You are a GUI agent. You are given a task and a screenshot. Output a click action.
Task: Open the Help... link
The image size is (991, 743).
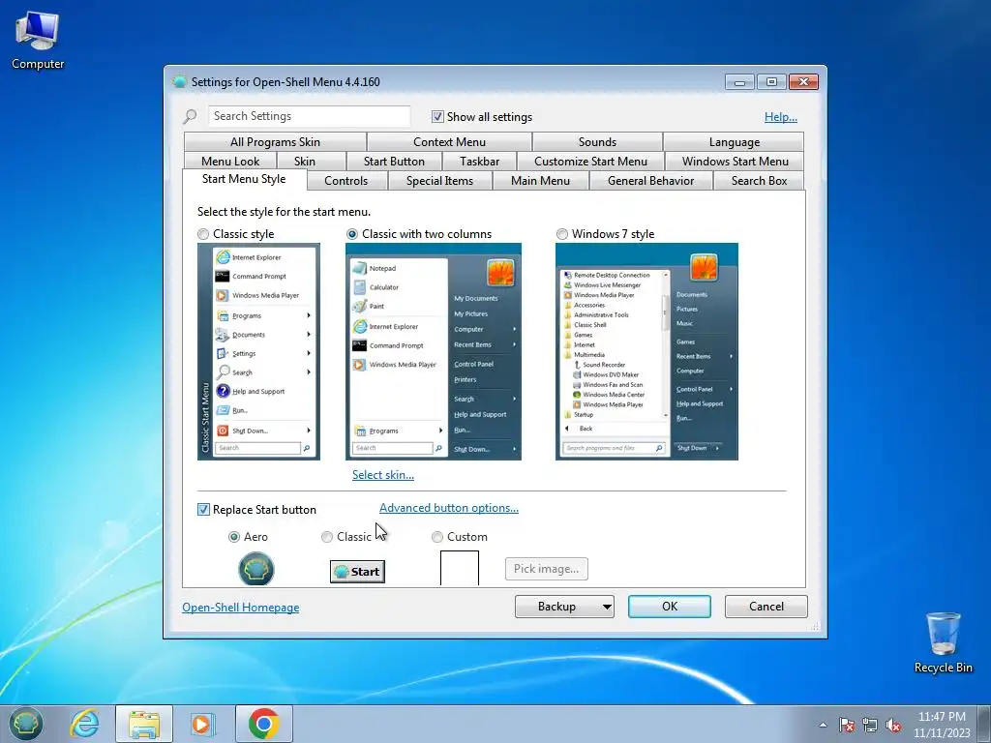coord(781,117)
